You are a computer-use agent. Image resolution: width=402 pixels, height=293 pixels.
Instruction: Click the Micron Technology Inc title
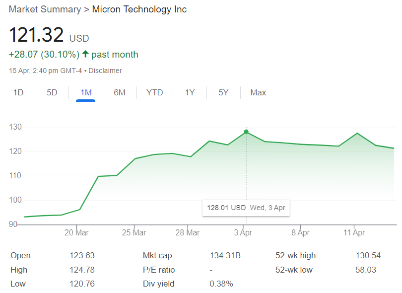(139, 9)
